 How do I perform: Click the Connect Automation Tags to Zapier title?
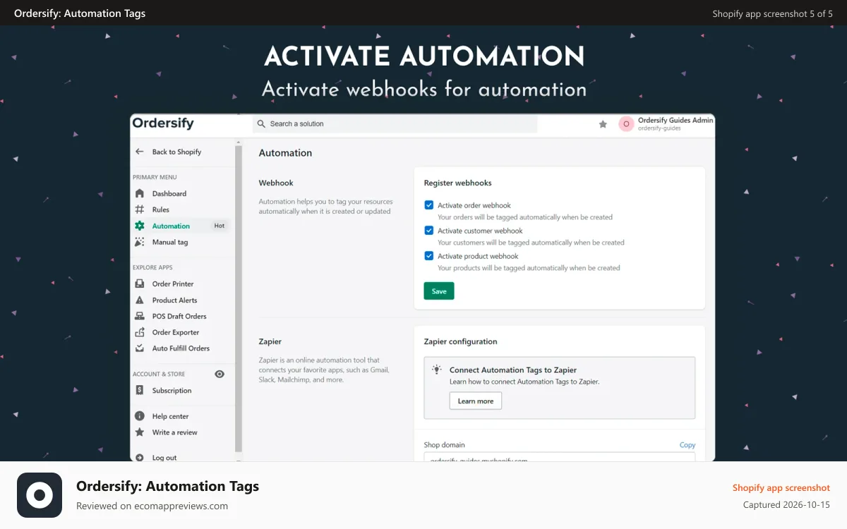coord(513,370)
